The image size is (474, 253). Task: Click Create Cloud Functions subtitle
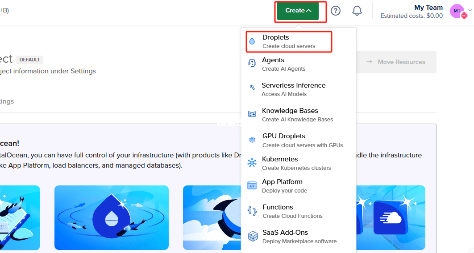coord(293,216)
